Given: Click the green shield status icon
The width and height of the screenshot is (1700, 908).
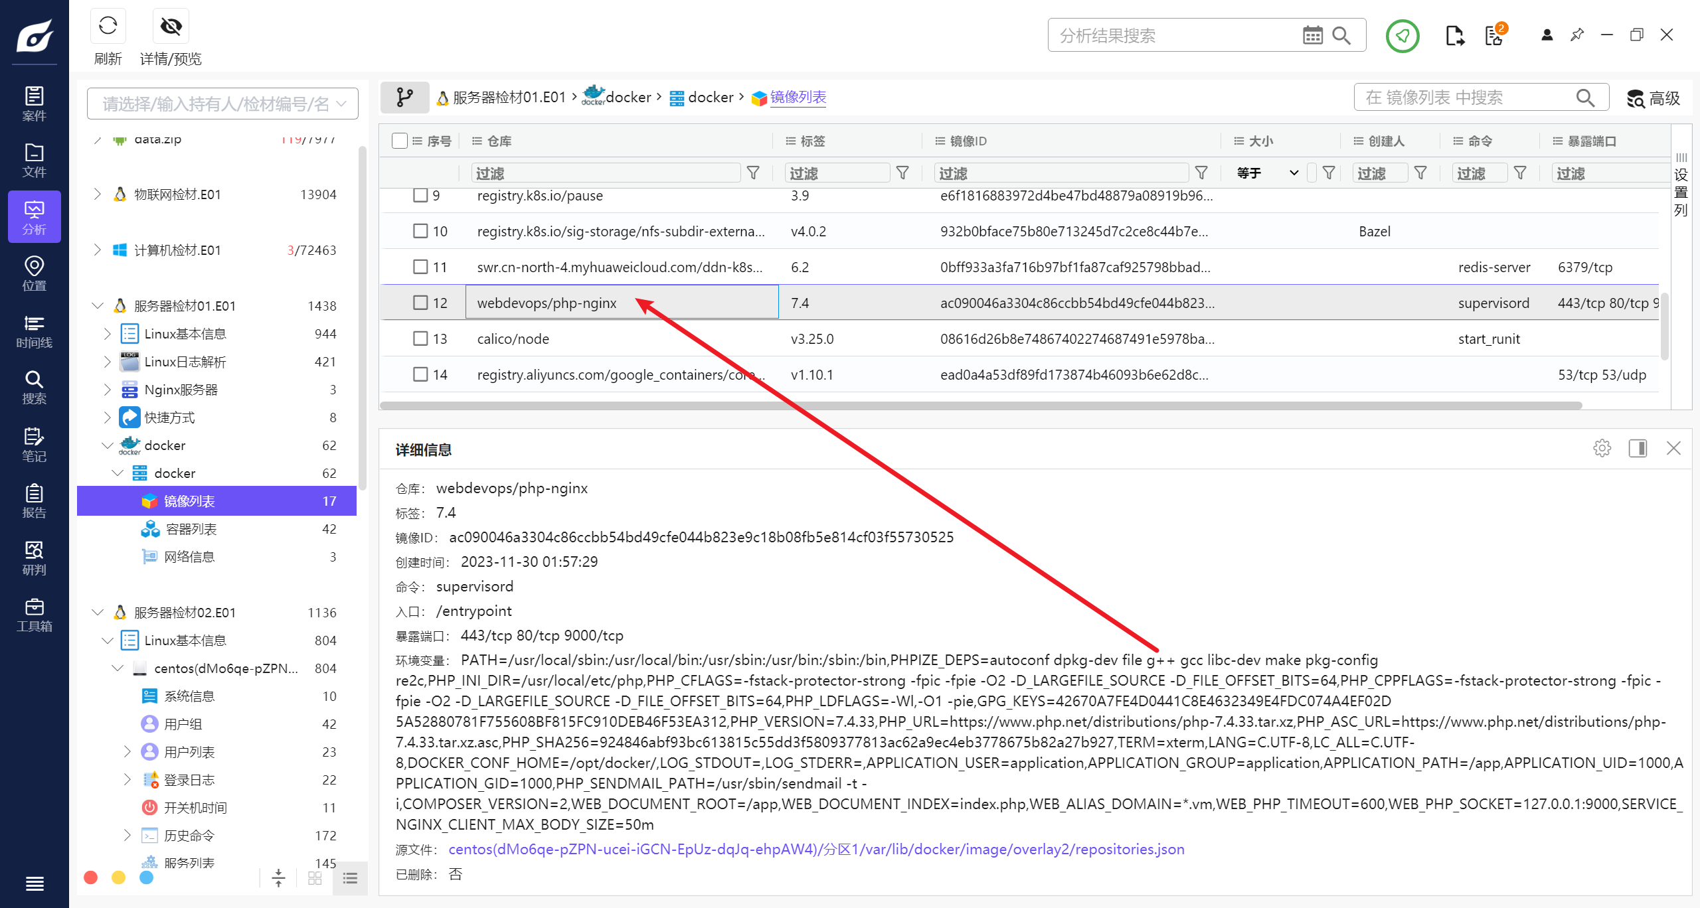Looking at the screenshot, I should tap(1402, 36).
